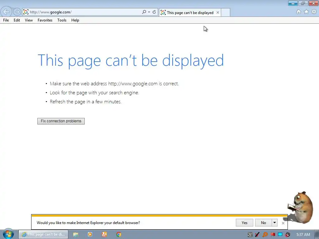Click the orange magnifier tray icon

pos(265,235)
